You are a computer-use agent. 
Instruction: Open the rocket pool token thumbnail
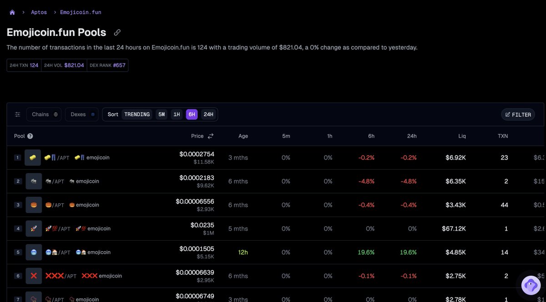pyautogui.click(x=33, y=228)
